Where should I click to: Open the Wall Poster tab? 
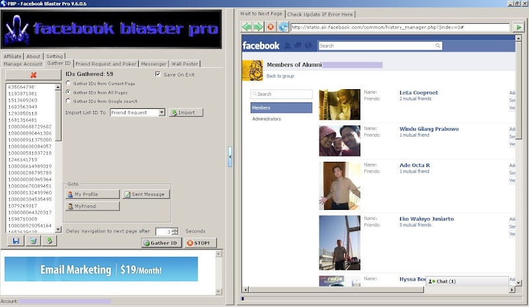(x=184, y=63)
